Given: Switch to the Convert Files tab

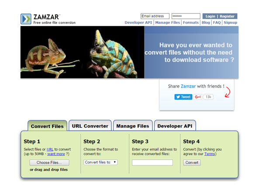Looking at the screenshot, I should click(47, 126).
